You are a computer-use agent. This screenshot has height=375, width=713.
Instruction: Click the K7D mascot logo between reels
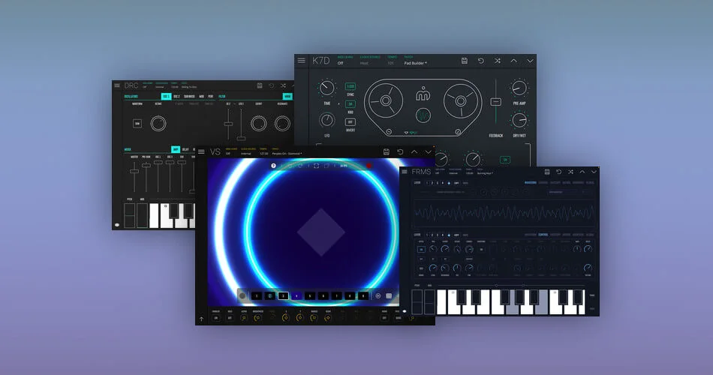coord(423,94)
